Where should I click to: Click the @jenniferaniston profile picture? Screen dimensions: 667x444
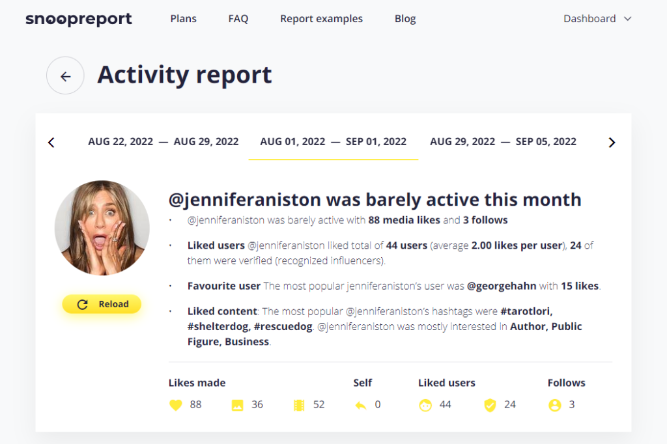[102, 228]
